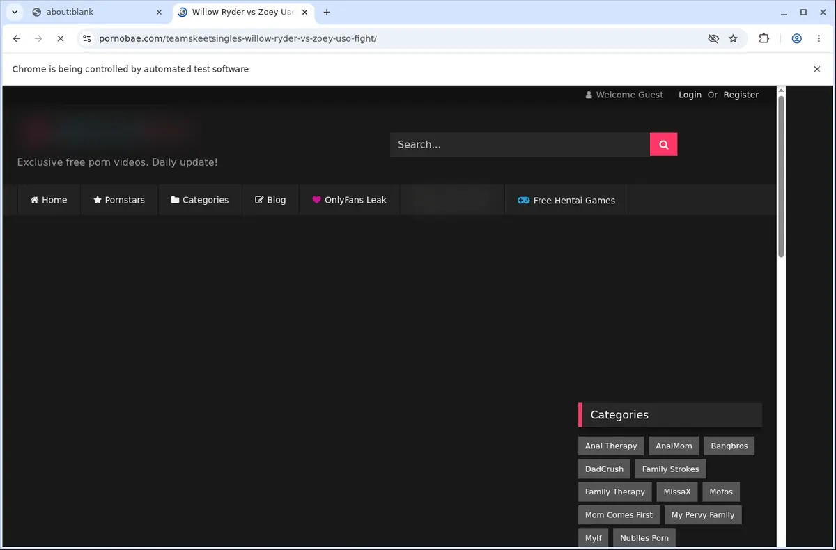Click the Welcome Guest user icon

(x=589, y=95)
